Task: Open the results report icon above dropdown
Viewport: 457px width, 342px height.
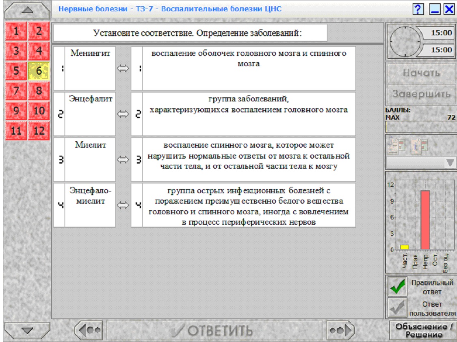Action: pyautogui.click(x=396, y=145)
